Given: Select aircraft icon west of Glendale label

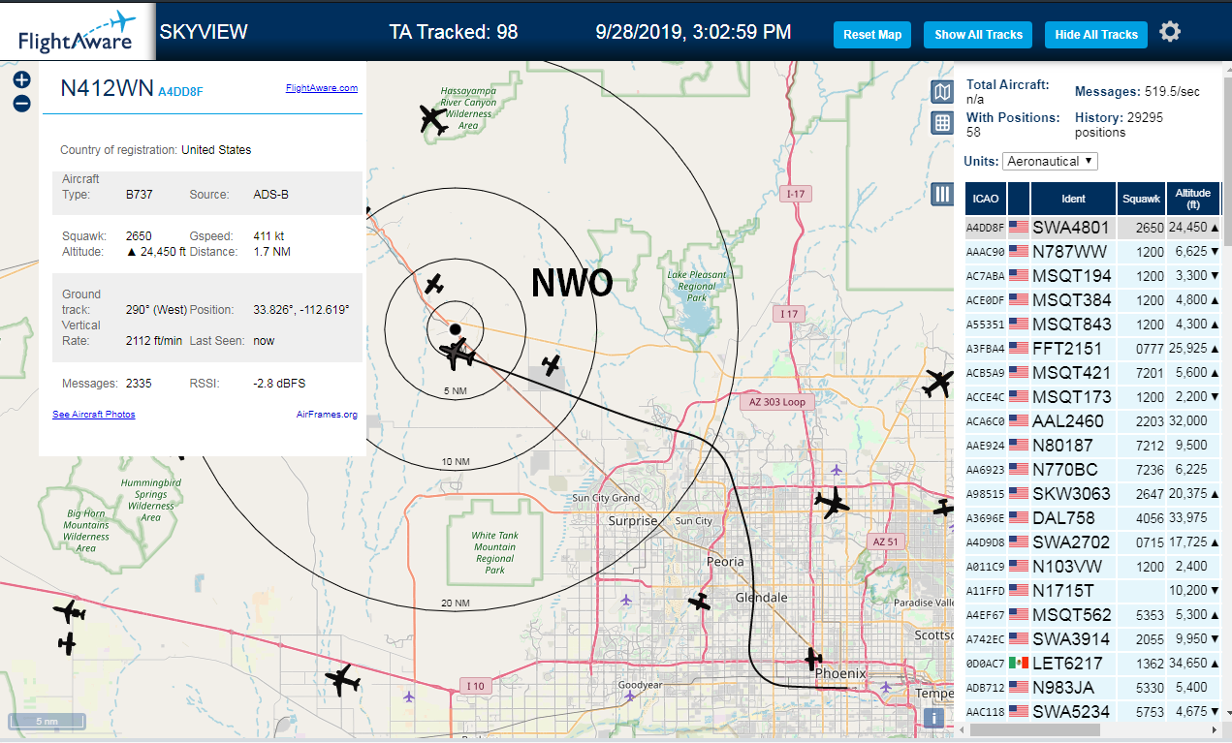Looking at the screenshot, I should click(x=700, y=602).
